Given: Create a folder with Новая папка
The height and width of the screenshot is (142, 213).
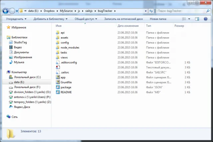Looking at the screenshot, I should point(158,19).
